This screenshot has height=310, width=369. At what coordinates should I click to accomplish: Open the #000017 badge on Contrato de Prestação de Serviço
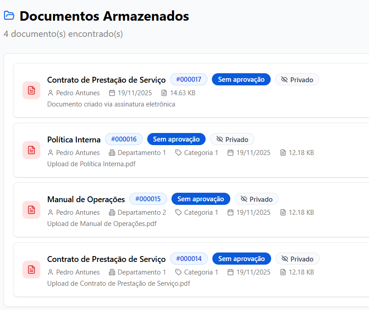point(189,79)
